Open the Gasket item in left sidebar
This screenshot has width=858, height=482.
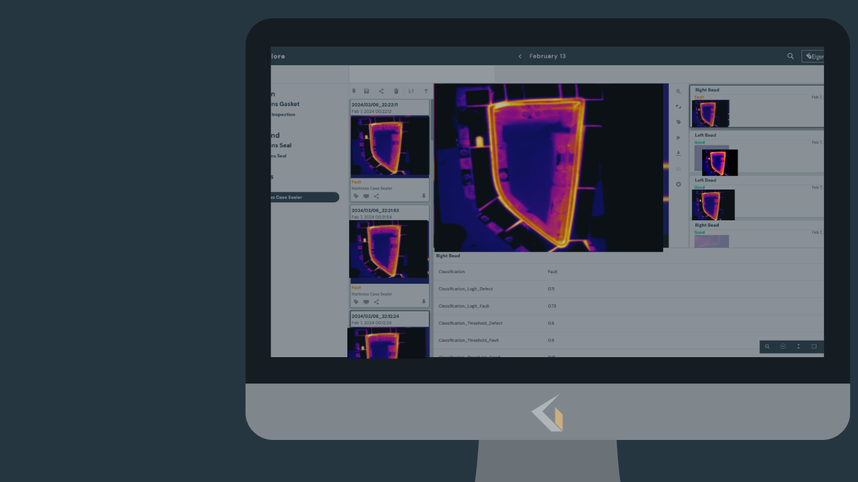pyautogui.click(x=285, y=104)
